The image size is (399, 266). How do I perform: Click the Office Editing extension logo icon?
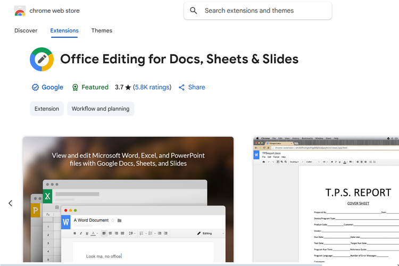click(x=41, y=59)
